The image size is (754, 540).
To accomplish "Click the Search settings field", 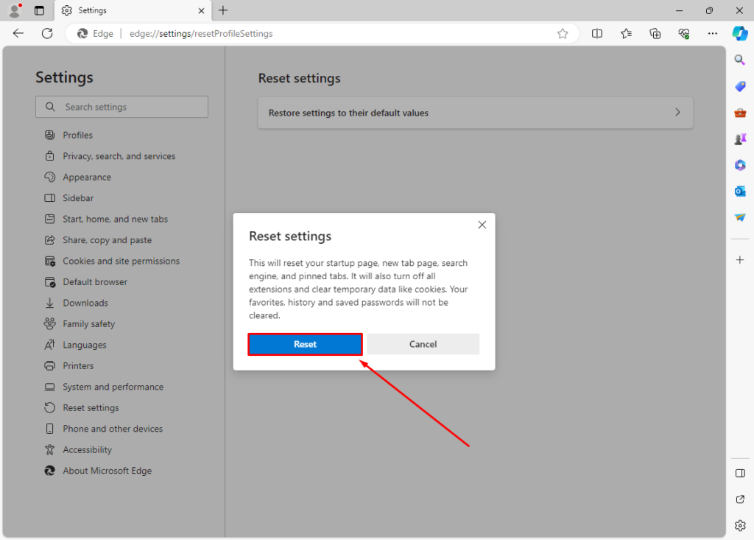I will tap(121, 106).
